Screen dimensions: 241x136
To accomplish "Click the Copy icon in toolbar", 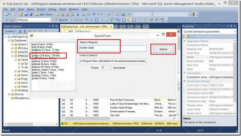I will 83,14.
